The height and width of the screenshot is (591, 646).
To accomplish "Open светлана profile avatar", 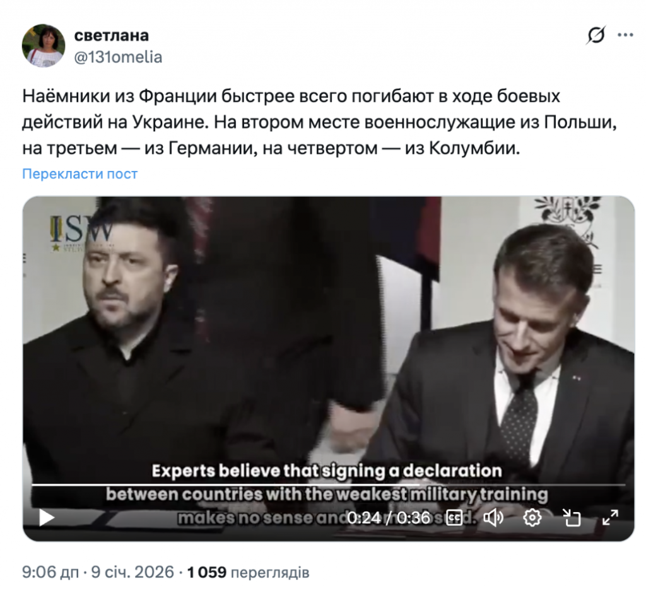I will point(44,45).
